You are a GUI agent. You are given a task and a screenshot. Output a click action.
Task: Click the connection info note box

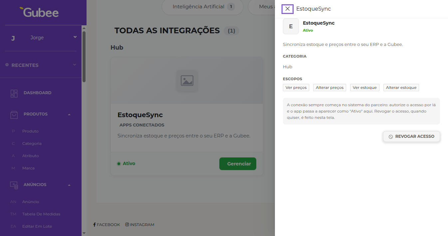[361, 111]
